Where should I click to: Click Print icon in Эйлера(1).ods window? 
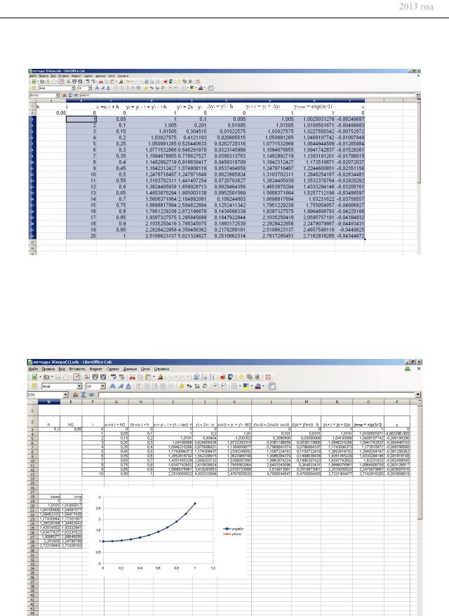pyautogui.click(x=95, y=377)
